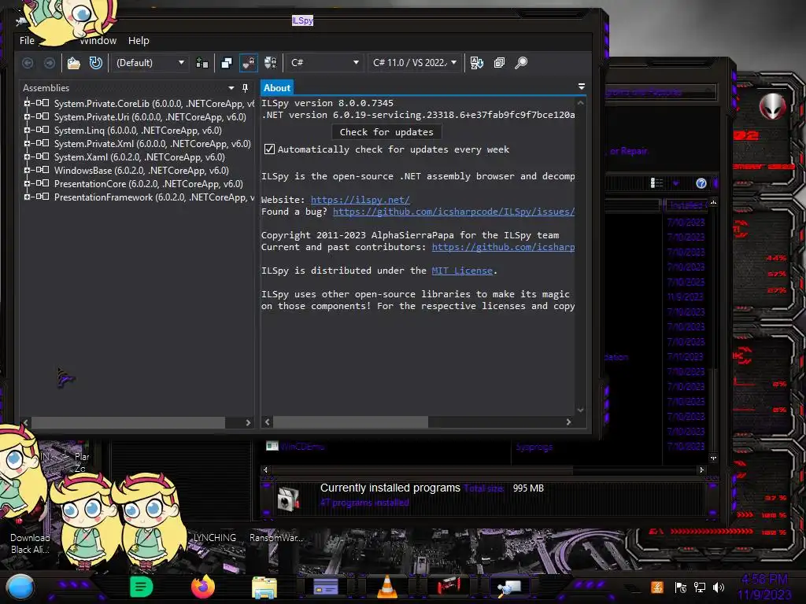Screen dimensions: 806x604
Task: Click the WinCDEmu entry in programs window
Action: (301, 447)
